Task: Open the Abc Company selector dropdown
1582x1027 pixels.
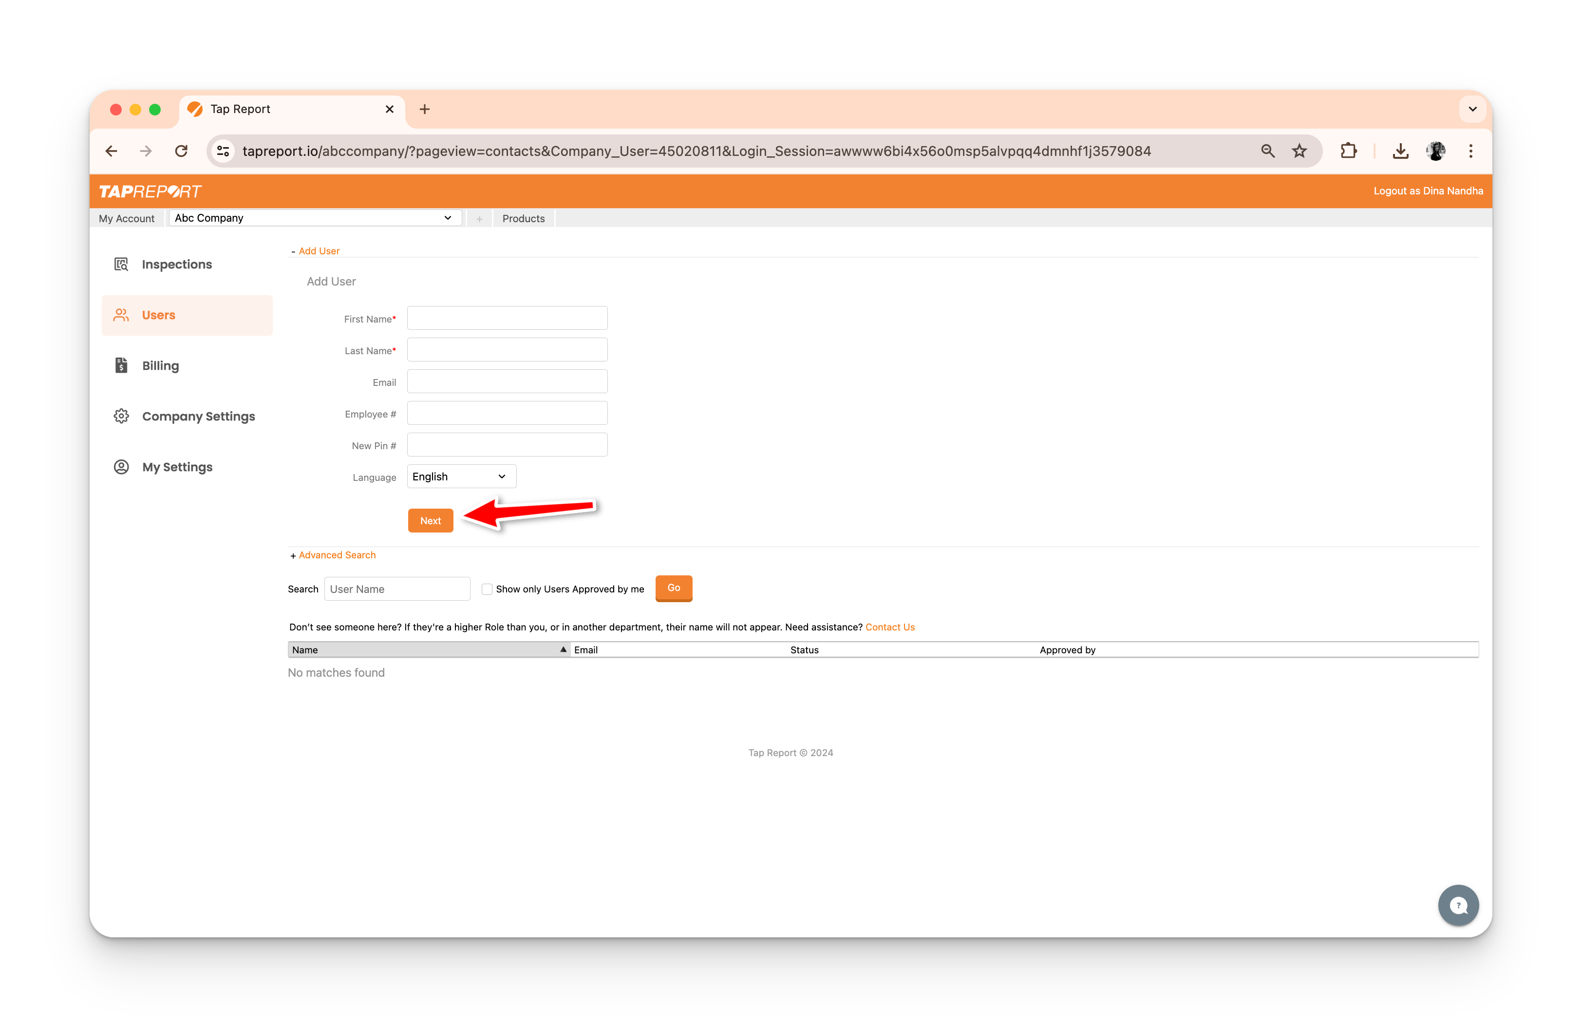Action: pos(315,218)
